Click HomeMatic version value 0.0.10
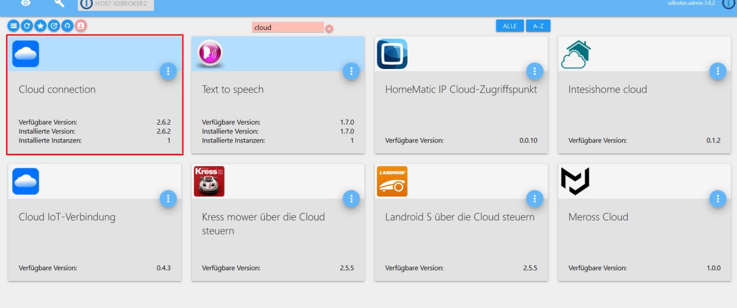This screenshot has width=737, height=308. (x=529, y=140)
